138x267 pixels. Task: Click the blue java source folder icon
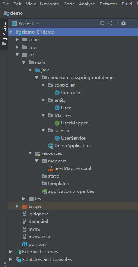(38, 70)
